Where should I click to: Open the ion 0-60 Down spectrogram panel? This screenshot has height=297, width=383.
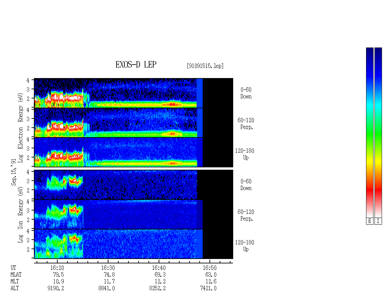pyautogui.click(x=134, y=185)
